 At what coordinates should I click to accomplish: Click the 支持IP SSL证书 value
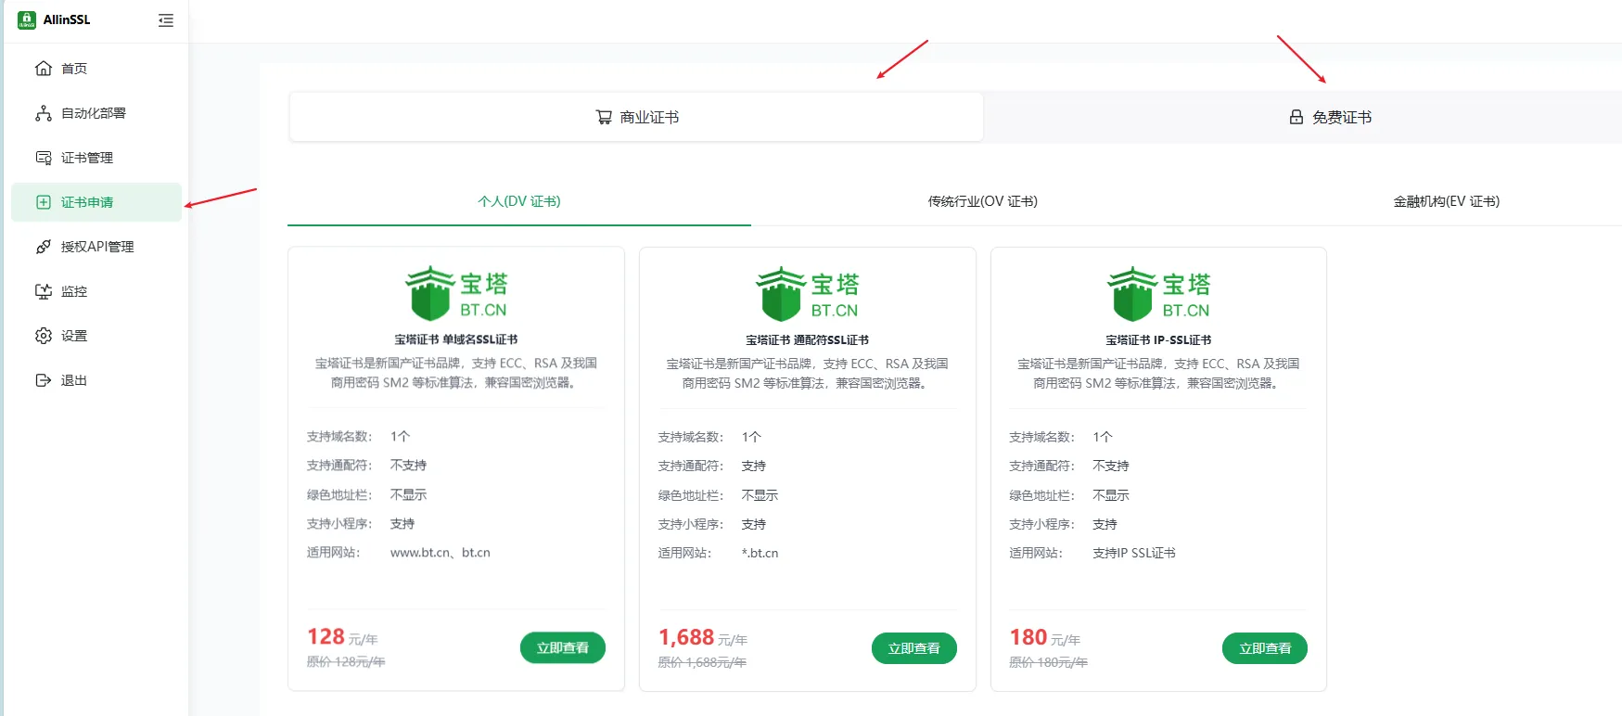point(1134,553)
